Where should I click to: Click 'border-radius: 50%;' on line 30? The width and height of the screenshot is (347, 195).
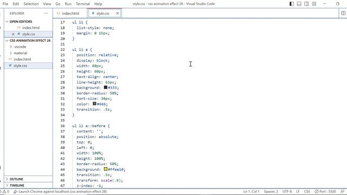tap(98, 93)
